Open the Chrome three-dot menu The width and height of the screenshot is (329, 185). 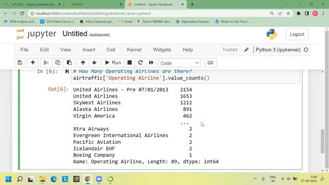click(x=323, y=13)
